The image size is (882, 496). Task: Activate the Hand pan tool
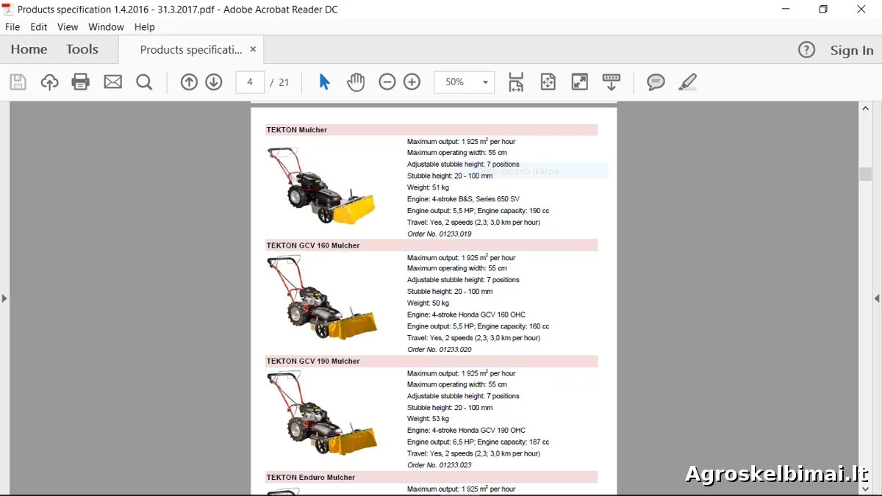pyautogui.click(x=356, y=82)
